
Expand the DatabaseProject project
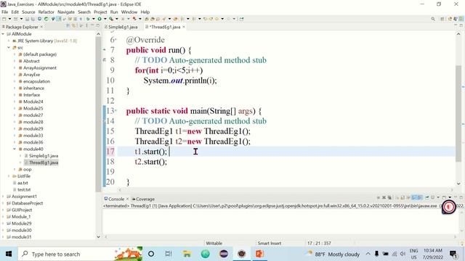coord(3,203)
